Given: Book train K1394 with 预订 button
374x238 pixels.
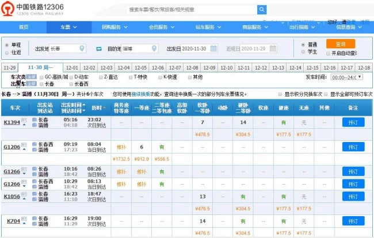Looking at the screenshot, I should [353, 122].
